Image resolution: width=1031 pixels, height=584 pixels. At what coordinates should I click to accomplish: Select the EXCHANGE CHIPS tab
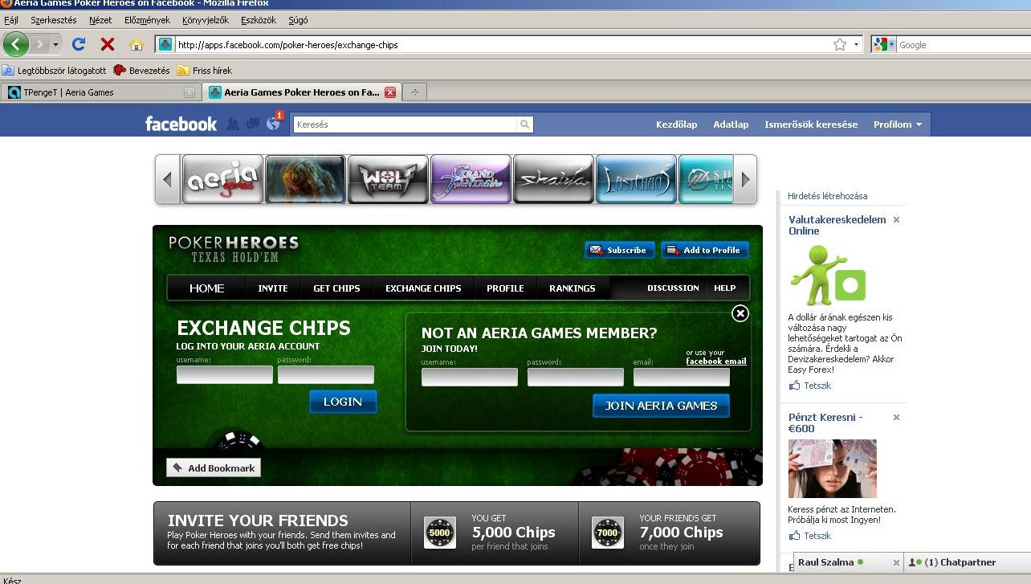pos(423,288)
